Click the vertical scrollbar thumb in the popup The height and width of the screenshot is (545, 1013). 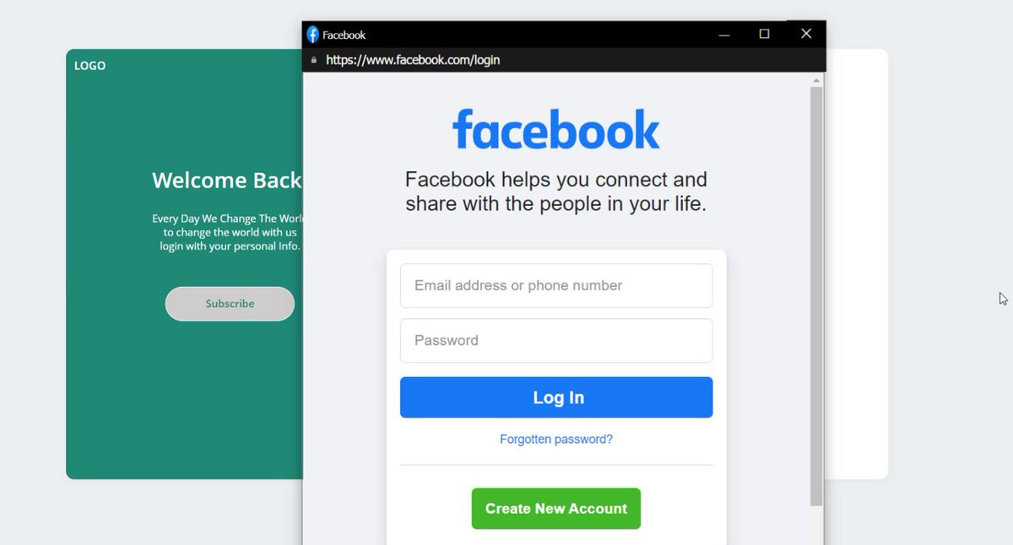click(x=816, y=296)
